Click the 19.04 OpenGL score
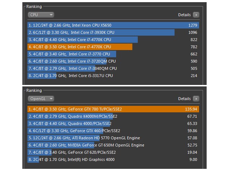 pos(192,152)
